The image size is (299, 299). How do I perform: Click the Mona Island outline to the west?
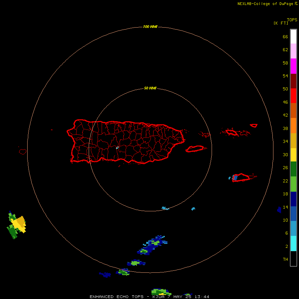click(23, 151)
